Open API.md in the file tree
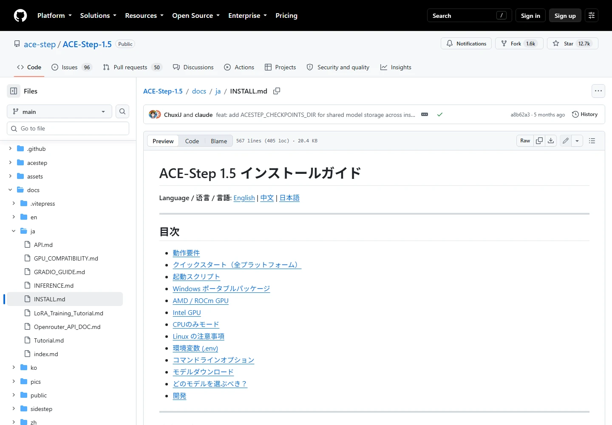 [x=43, y=245]
